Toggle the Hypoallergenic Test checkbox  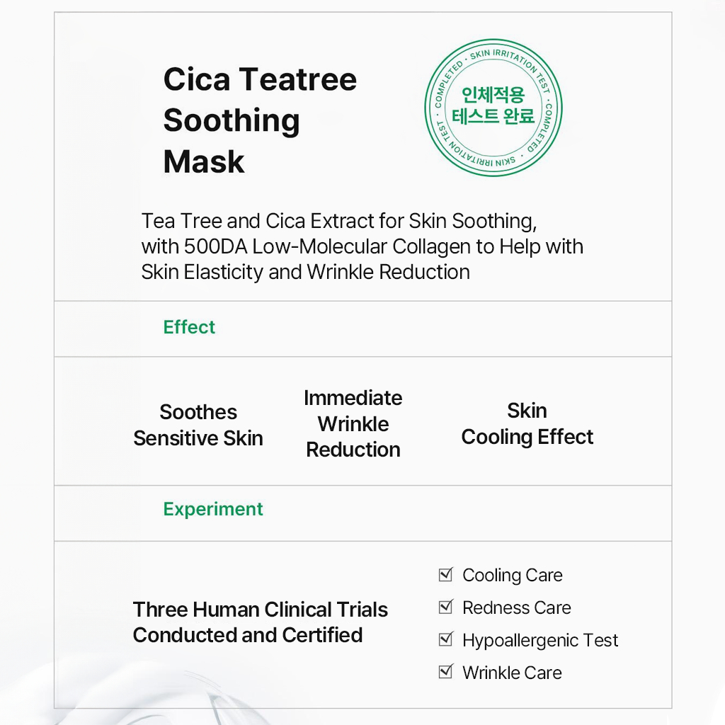[x=445, y=639]
